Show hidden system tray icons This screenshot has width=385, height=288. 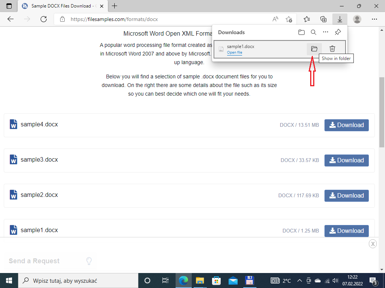300,280
